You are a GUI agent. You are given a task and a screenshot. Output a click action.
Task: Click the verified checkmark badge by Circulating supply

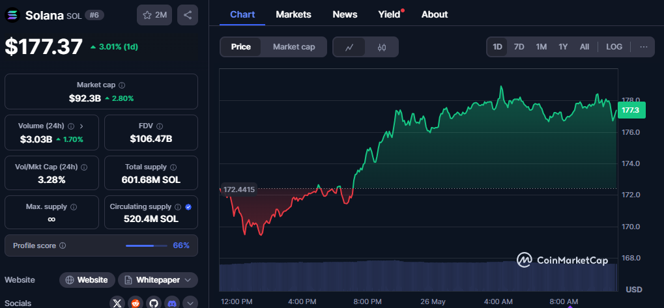click(x=188, y=207)
